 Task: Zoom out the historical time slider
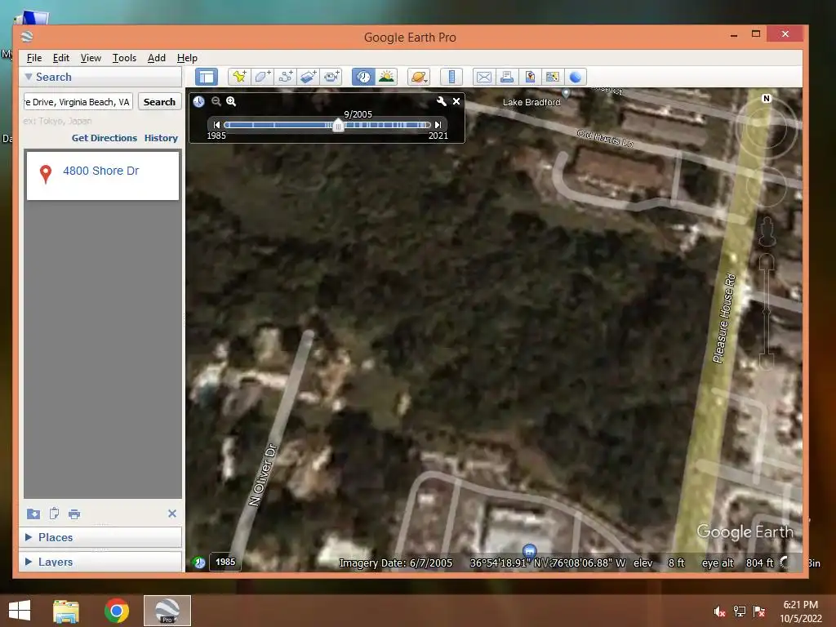(x=216, y=101)
